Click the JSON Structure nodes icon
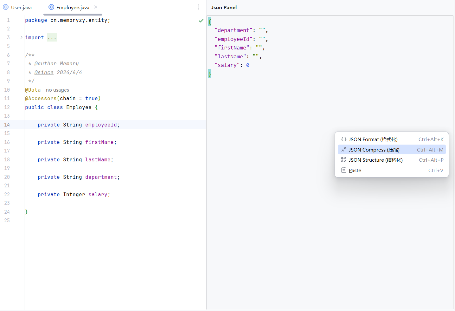 pos(343,160)
